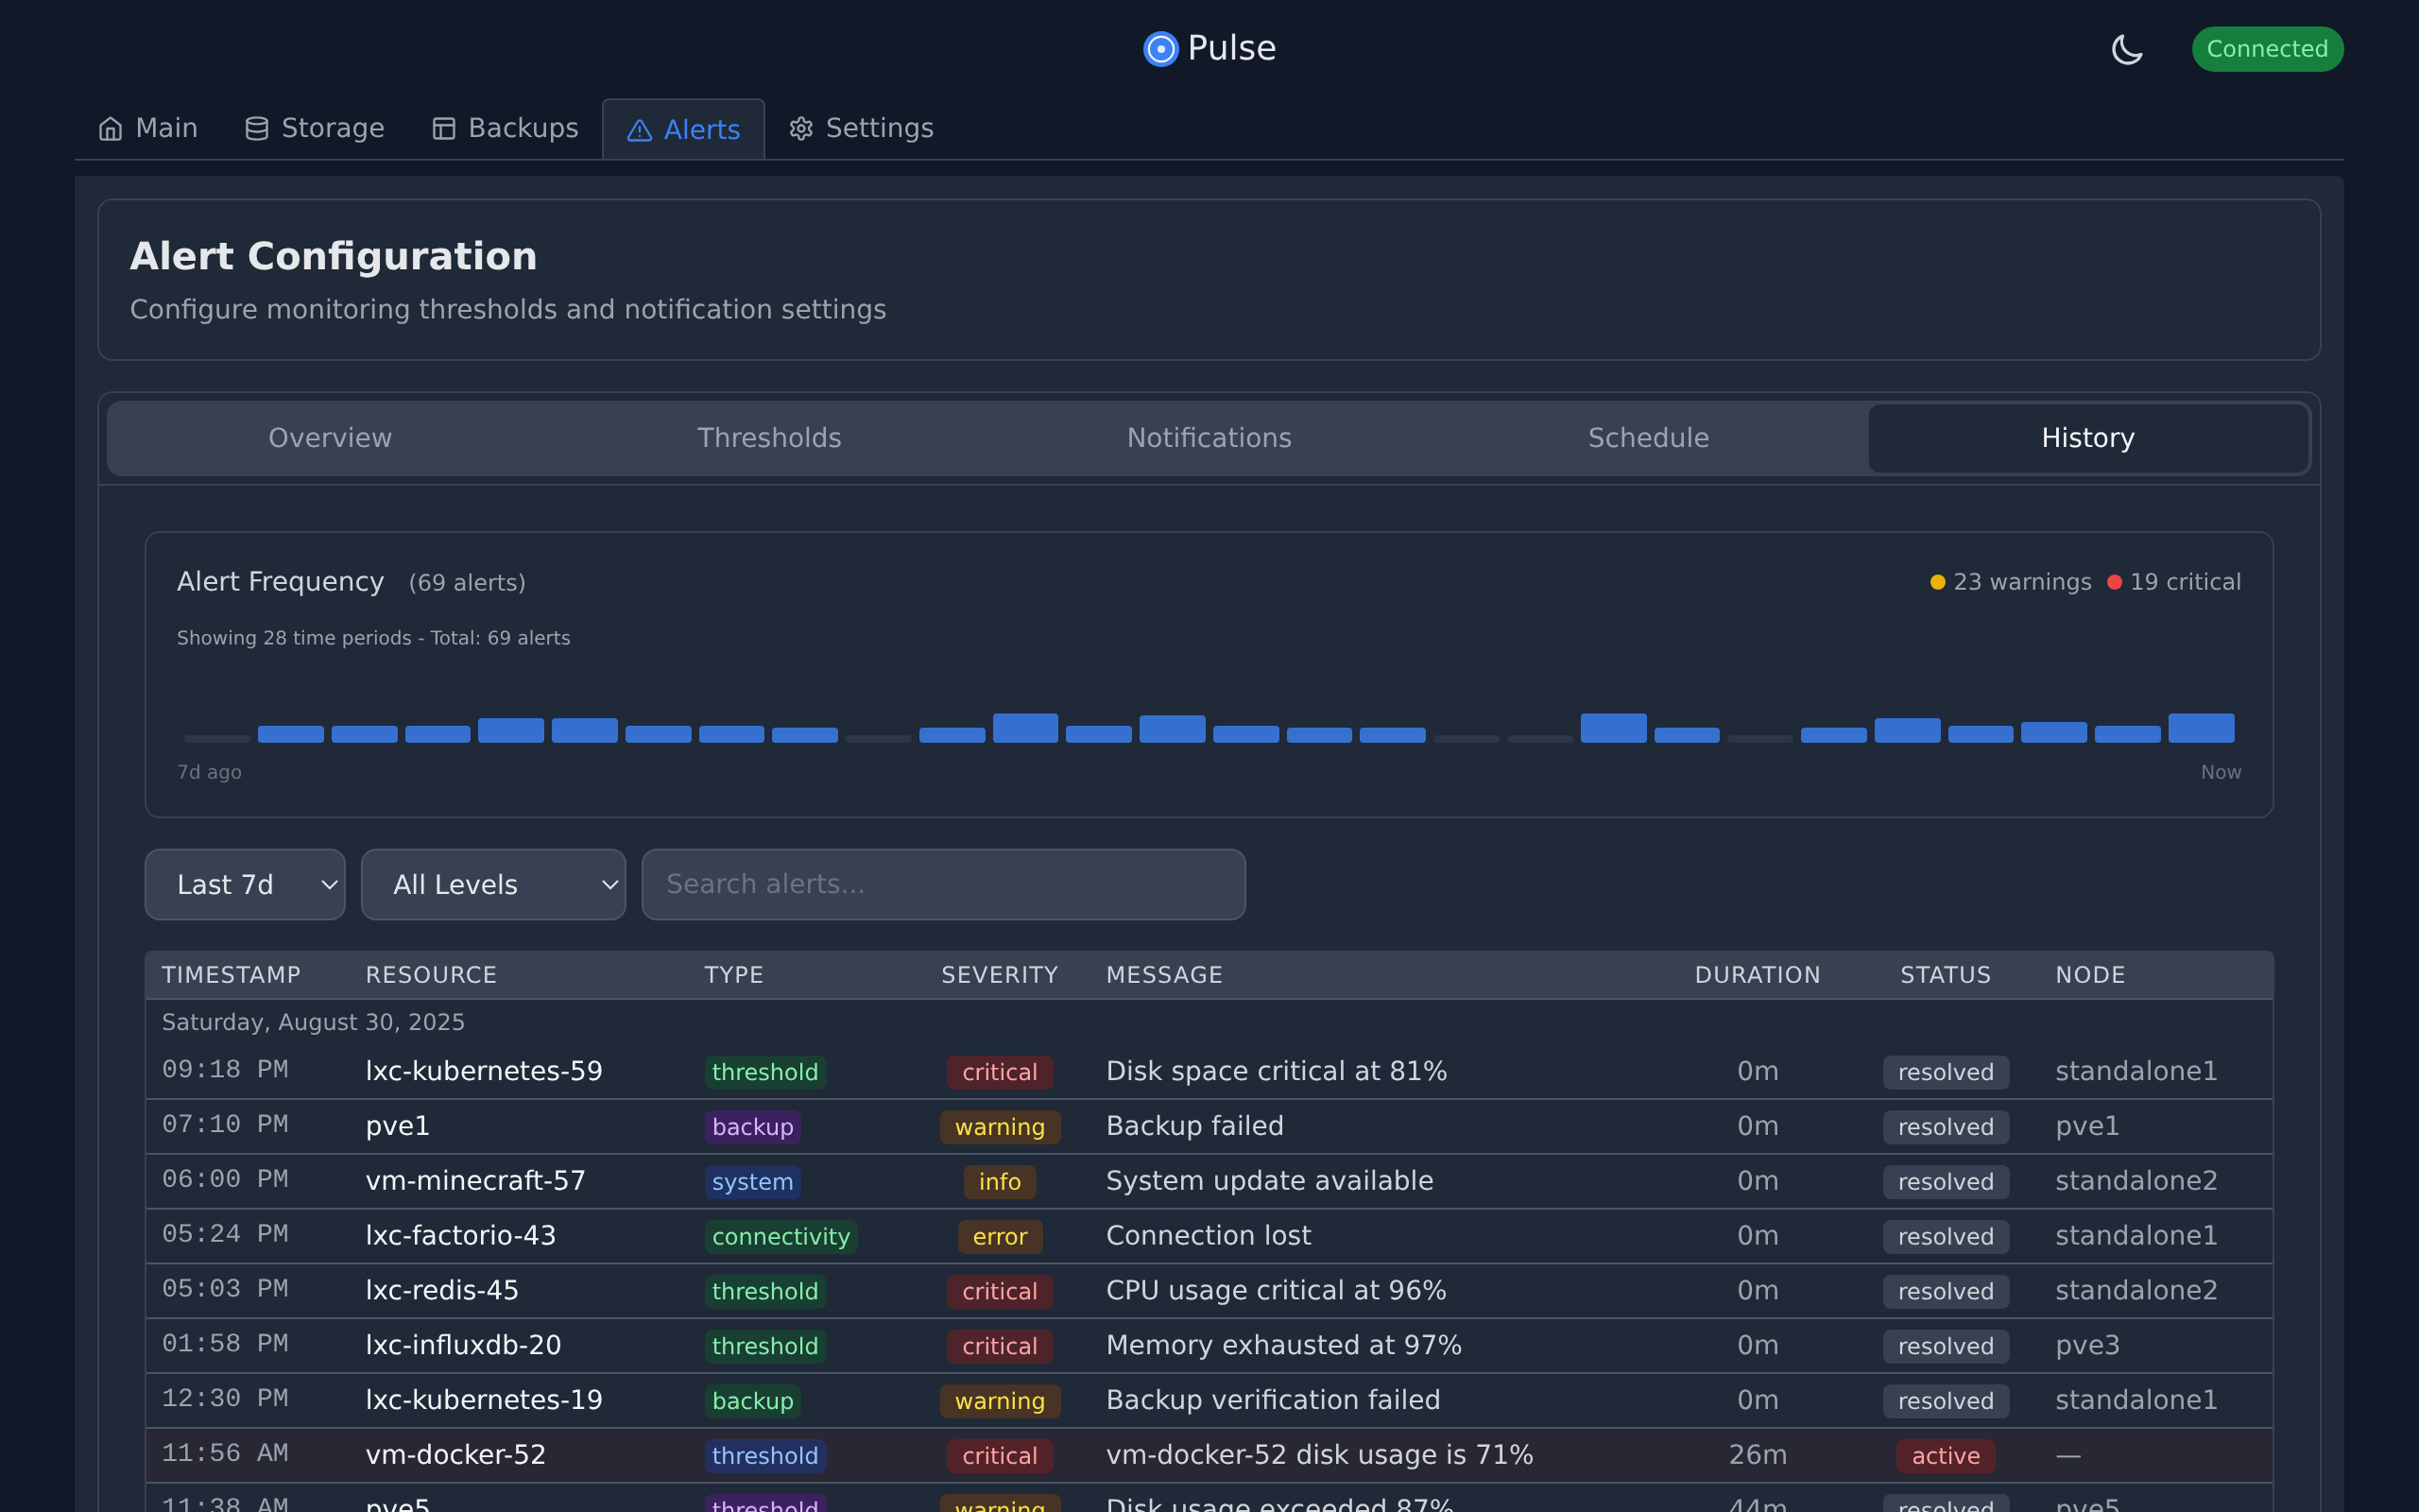Toggle dark mode moon icon

(2126, 49)
